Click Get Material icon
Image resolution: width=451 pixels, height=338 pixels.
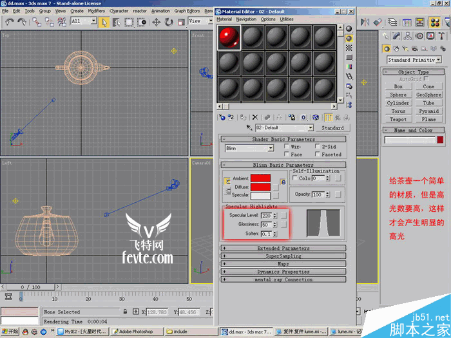pyautogui.click(x=222, y=117)
